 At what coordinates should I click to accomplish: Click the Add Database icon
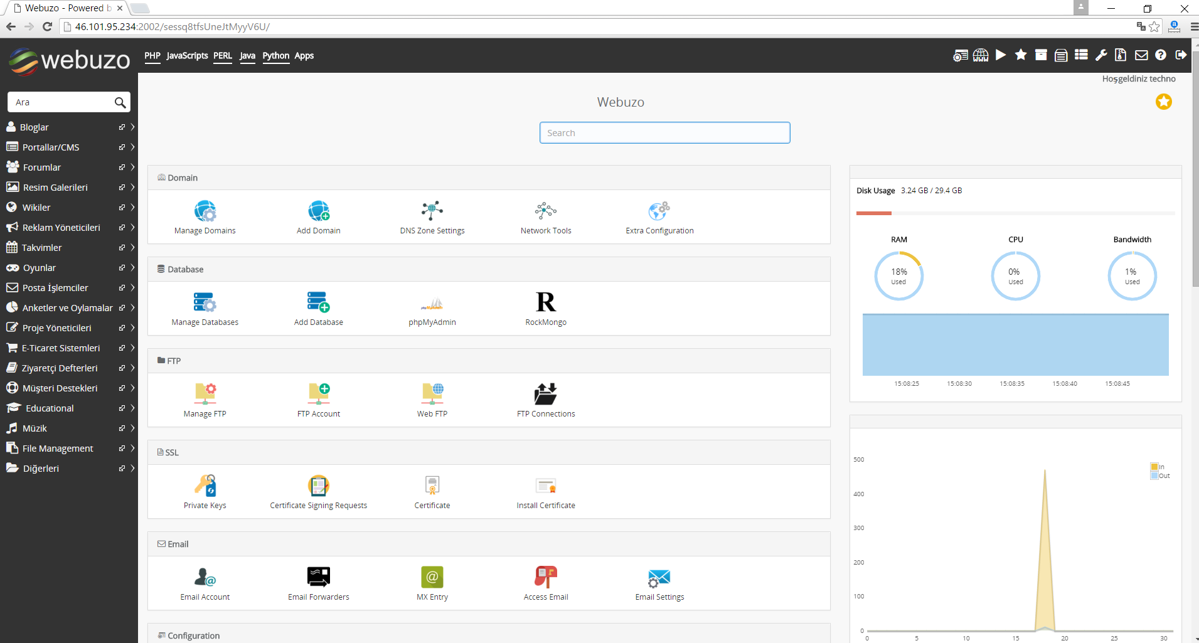point(319,302)
